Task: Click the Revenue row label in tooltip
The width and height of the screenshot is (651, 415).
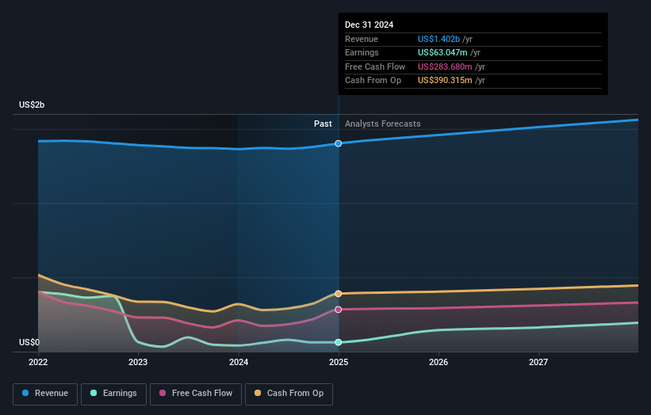Action: click(362, 39)
